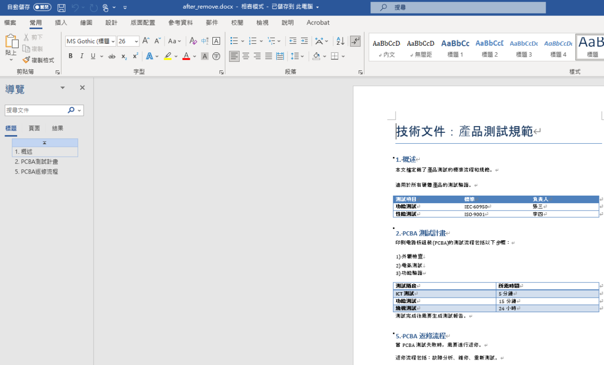The height and width of the screenshot is (365, 604).
Task: Toggle show paragraph marks
Action: coord(355,41)
